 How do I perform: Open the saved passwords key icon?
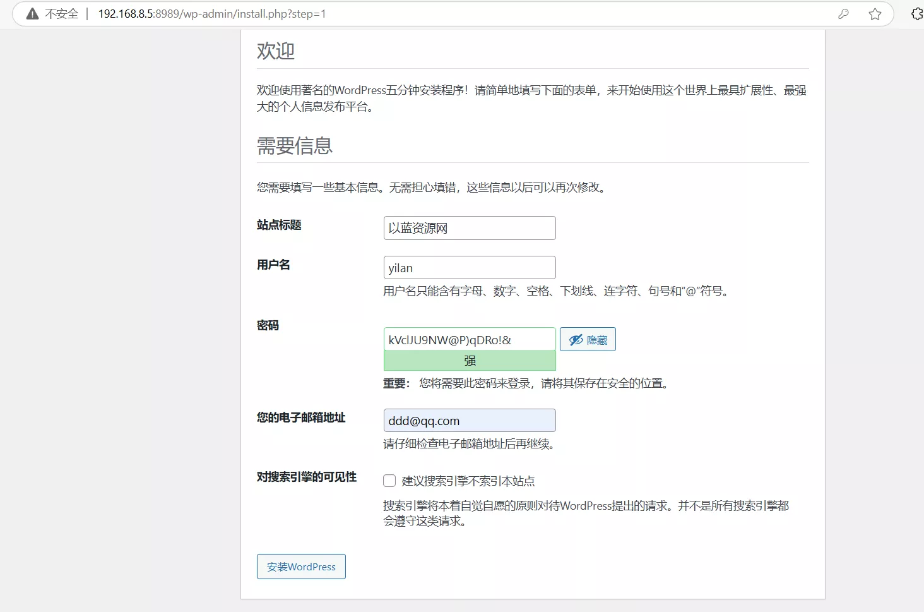[x=843, y=14]
